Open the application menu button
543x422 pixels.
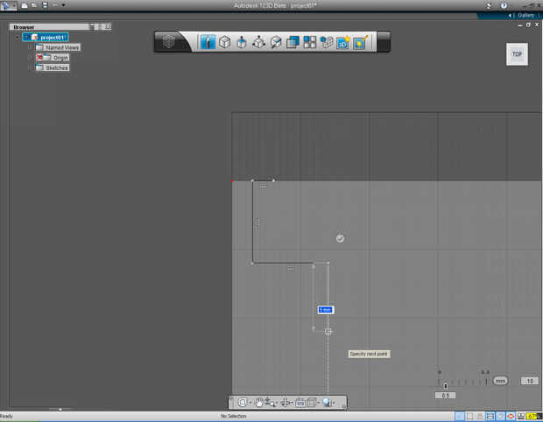8,5
